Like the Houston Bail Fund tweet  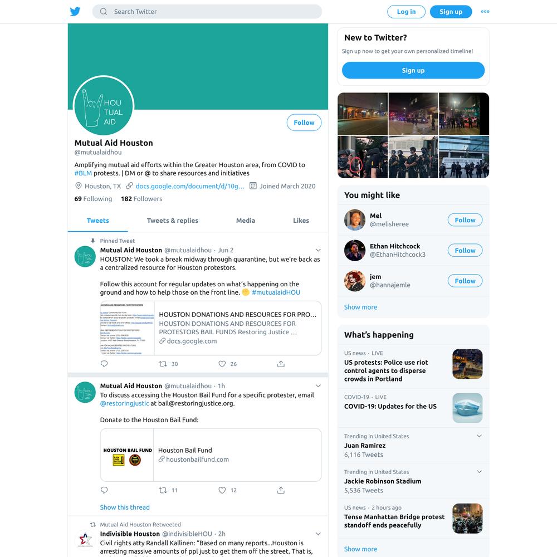[x=222, y=490]
